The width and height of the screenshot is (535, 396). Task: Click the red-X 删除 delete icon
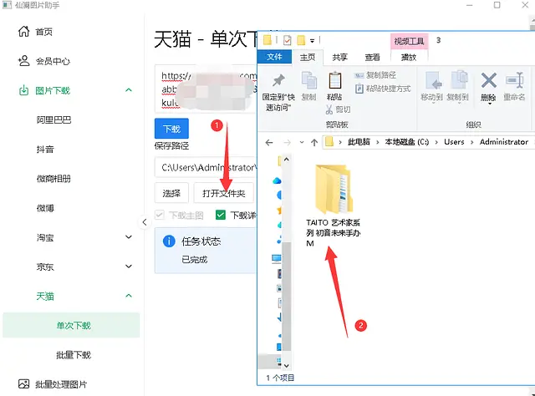pyautogui.click(x=488, y=81)
